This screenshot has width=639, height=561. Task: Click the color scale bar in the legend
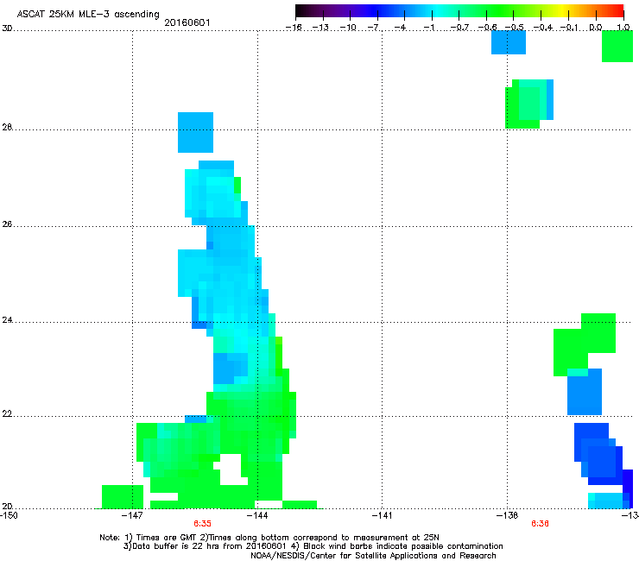(459, 10)
